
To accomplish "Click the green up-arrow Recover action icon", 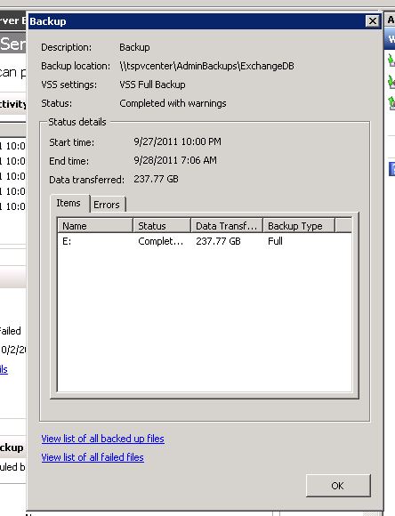I will 391,102.
